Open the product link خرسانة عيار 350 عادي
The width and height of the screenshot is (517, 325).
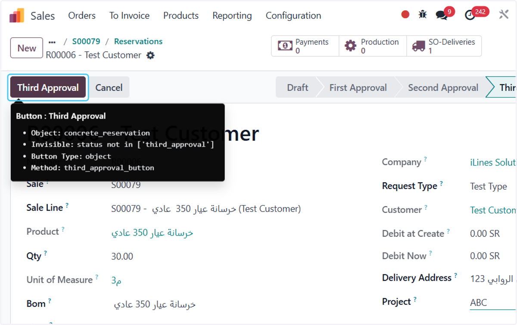(x=152, y=233)
